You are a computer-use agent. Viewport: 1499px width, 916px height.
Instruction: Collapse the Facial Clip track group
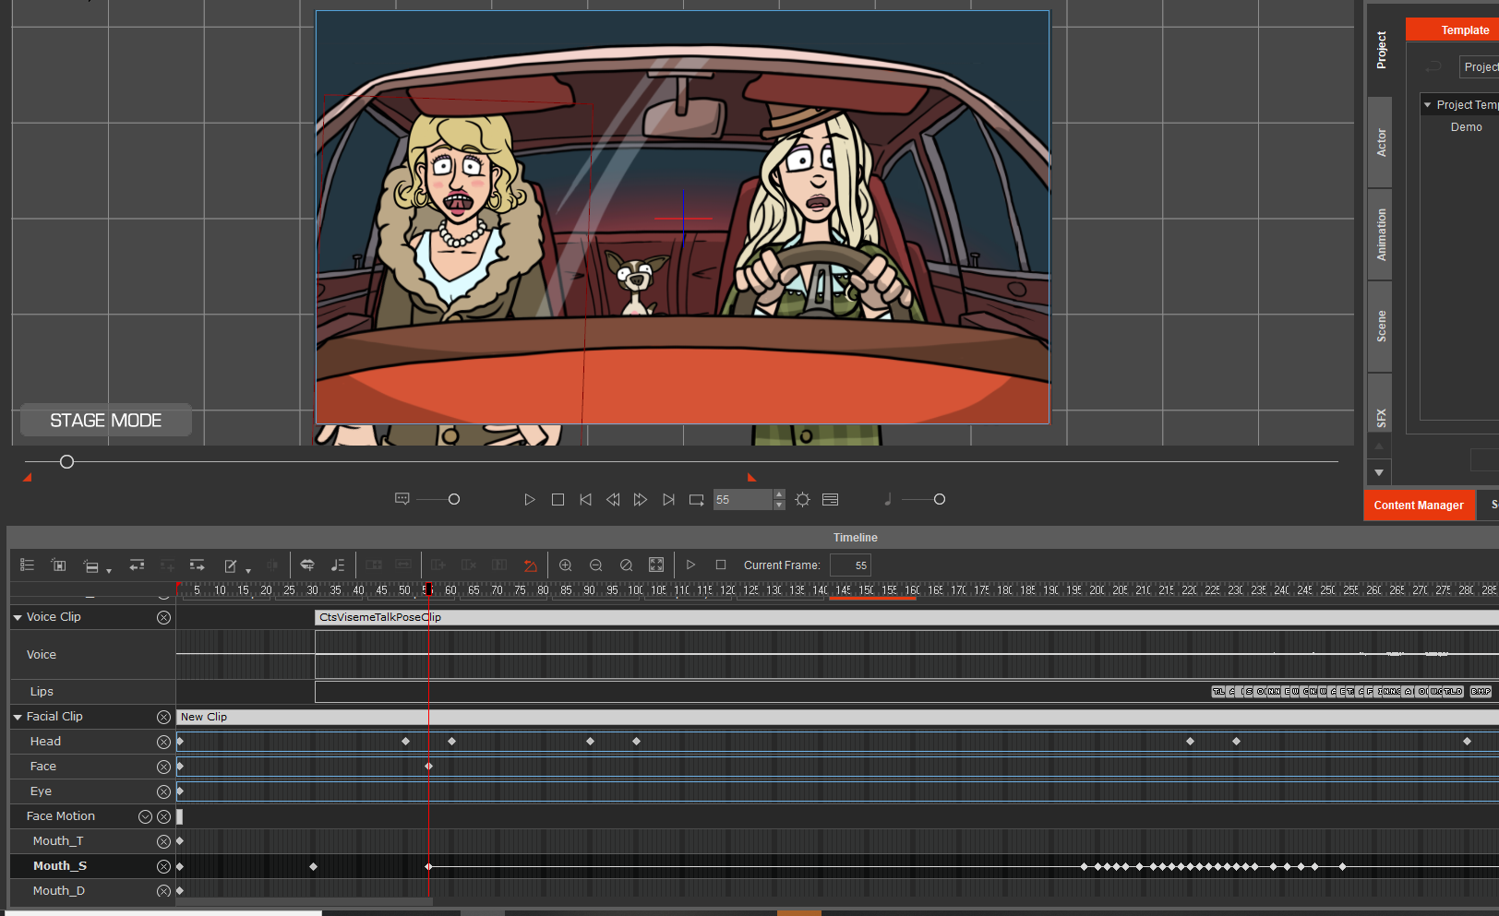18,717
